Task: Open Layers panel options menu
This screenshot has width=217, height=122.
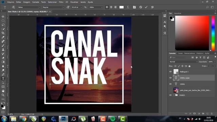Action: click(x=215, y=53)
